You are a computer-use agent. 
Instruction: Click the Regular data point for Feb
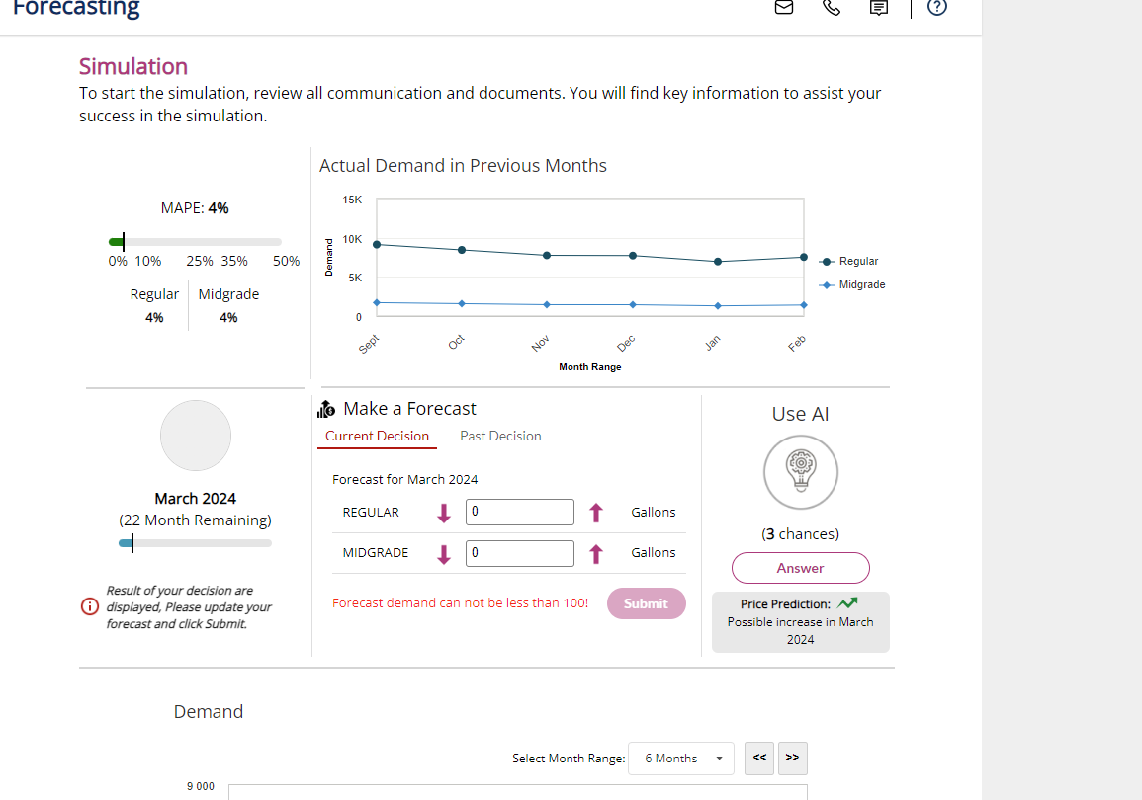click(x=804, y=257)
